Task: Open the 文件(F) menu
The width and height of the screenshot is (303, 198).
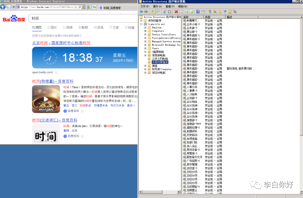Action: pos(145,6)
